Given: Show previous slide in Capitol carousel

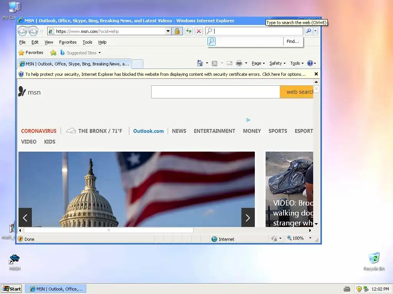Looking at the screenshot, I should [25, 217].
